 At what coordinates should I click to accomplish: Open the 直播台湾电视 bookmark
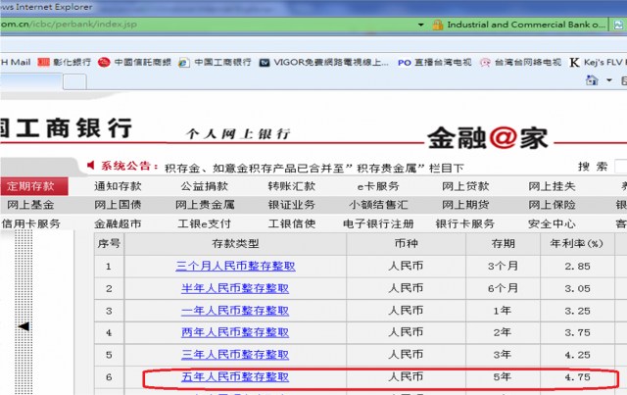435,62
